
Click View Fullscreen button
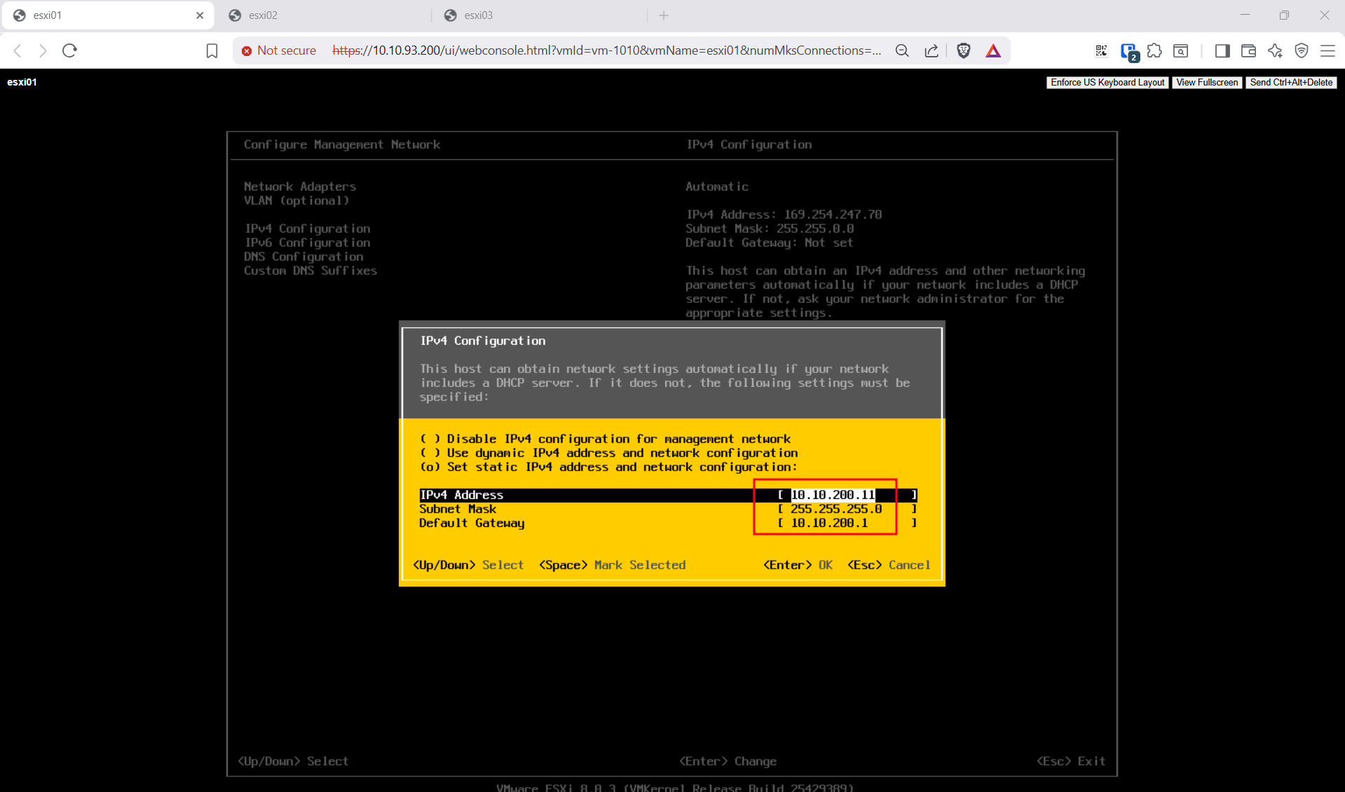(x=1207, y=83)
